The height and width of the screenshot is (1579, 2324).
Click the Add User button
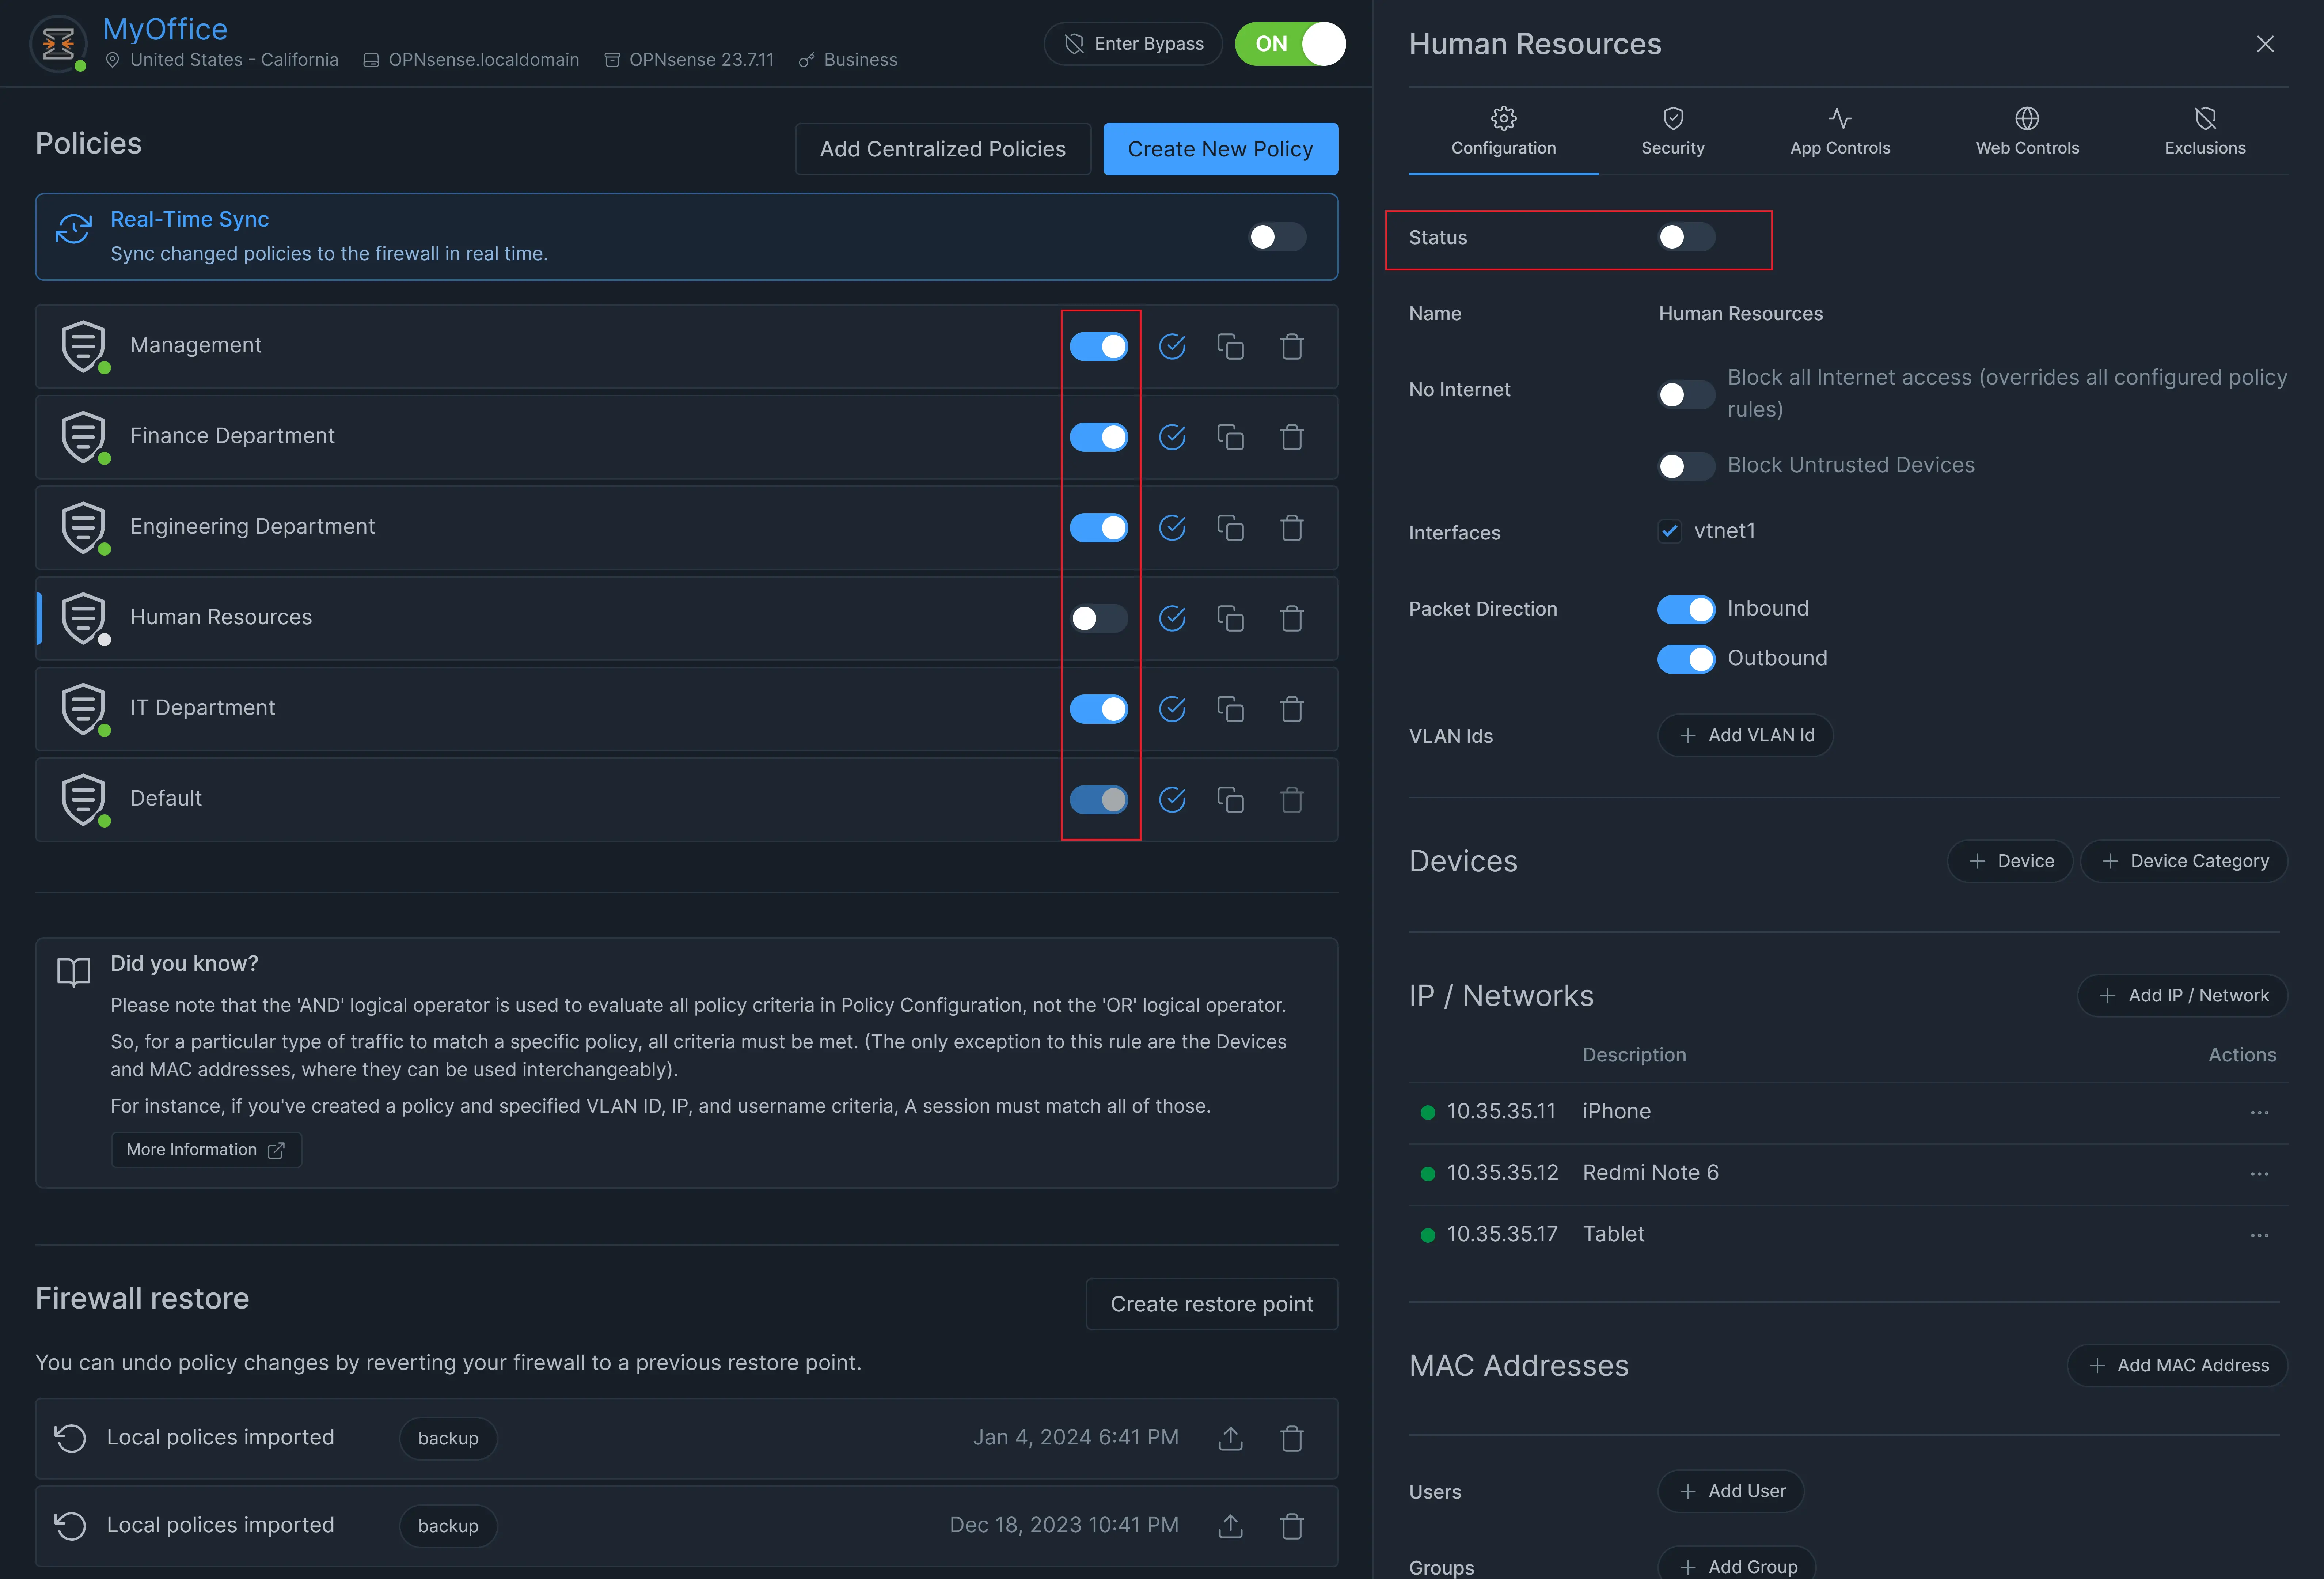coord(1731,1491)
